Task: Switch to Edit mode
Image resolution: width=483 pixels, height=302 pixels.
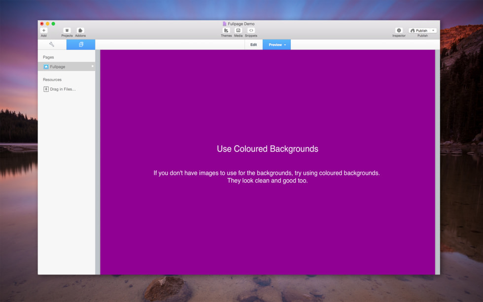Action: pos(253,45)
